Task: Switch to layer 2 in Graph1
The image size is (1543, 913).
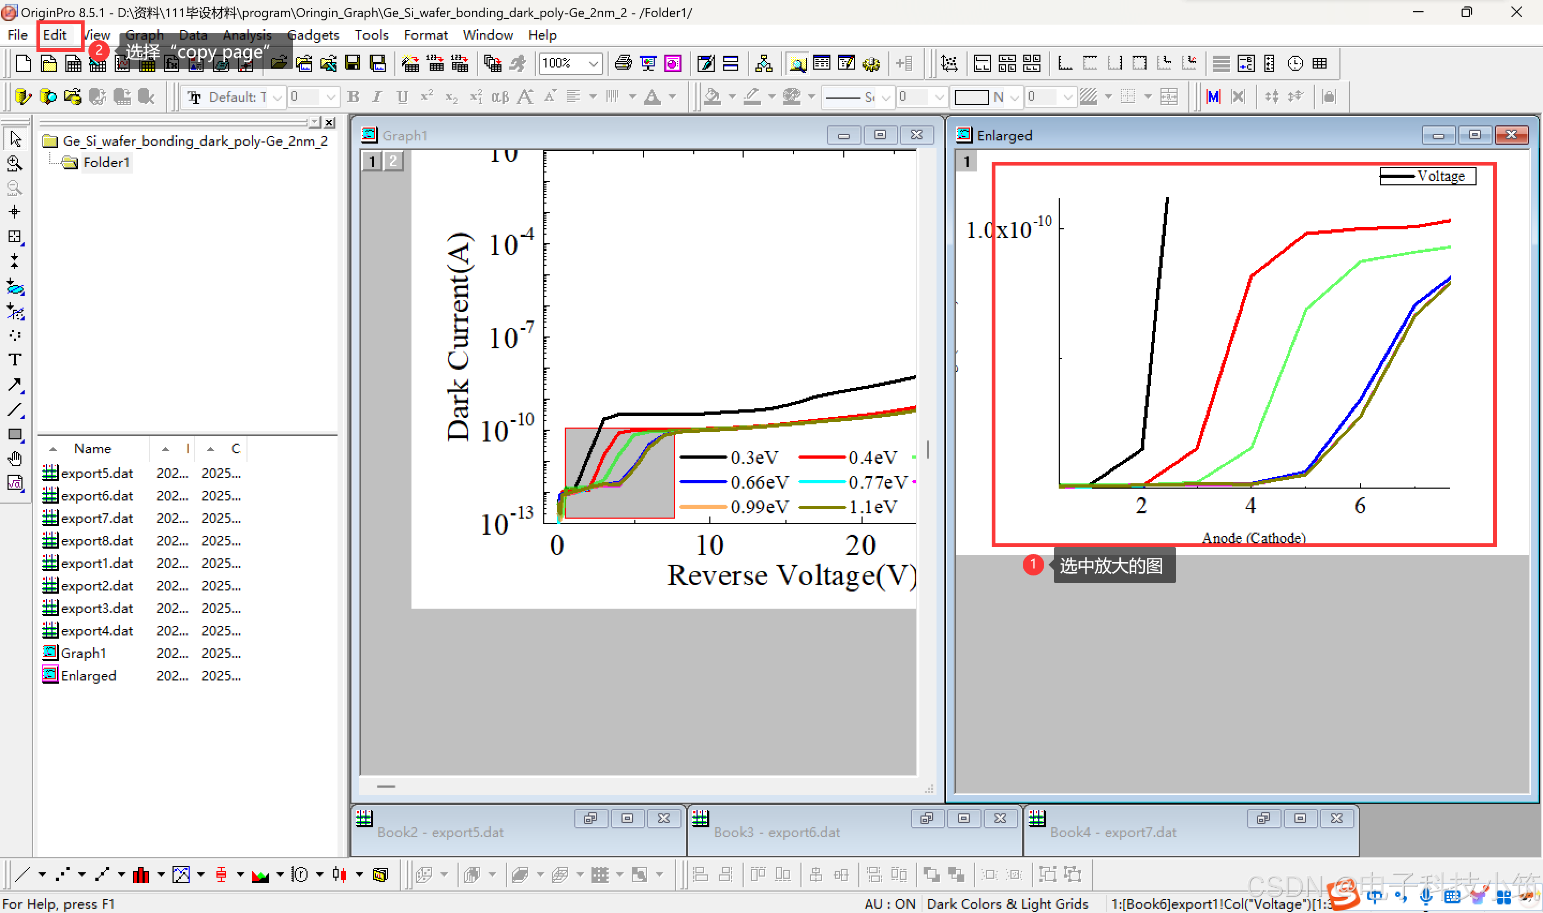Action: click(394, 161)
